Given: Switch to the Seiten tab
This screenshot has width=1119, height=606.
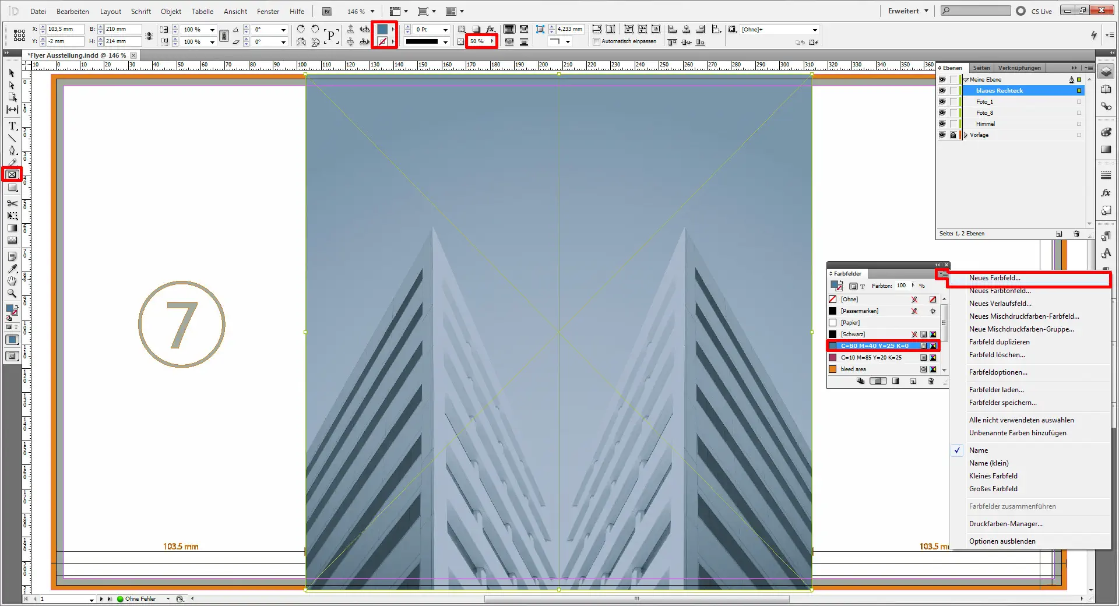Looking at the screenshot, I should (x=981, y=68).
